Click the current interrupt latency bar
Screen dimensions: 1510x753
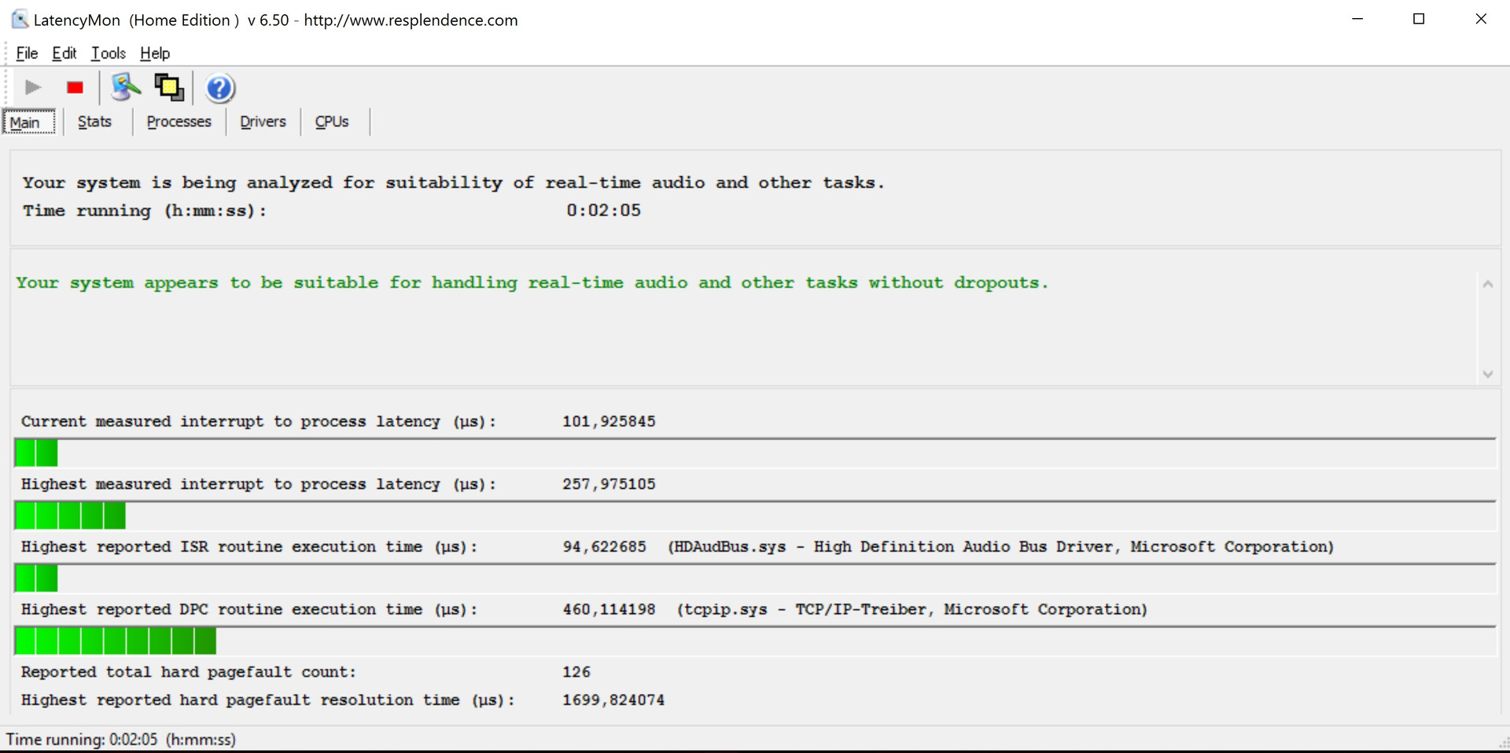tap(755, 453)
